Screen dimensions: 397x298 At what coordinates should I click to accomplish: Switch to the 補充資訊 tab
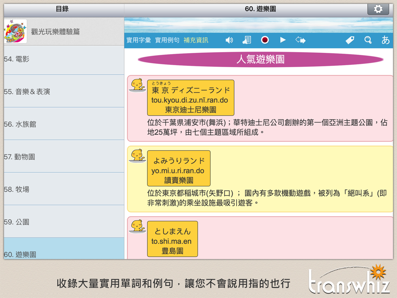coord(196,40)
